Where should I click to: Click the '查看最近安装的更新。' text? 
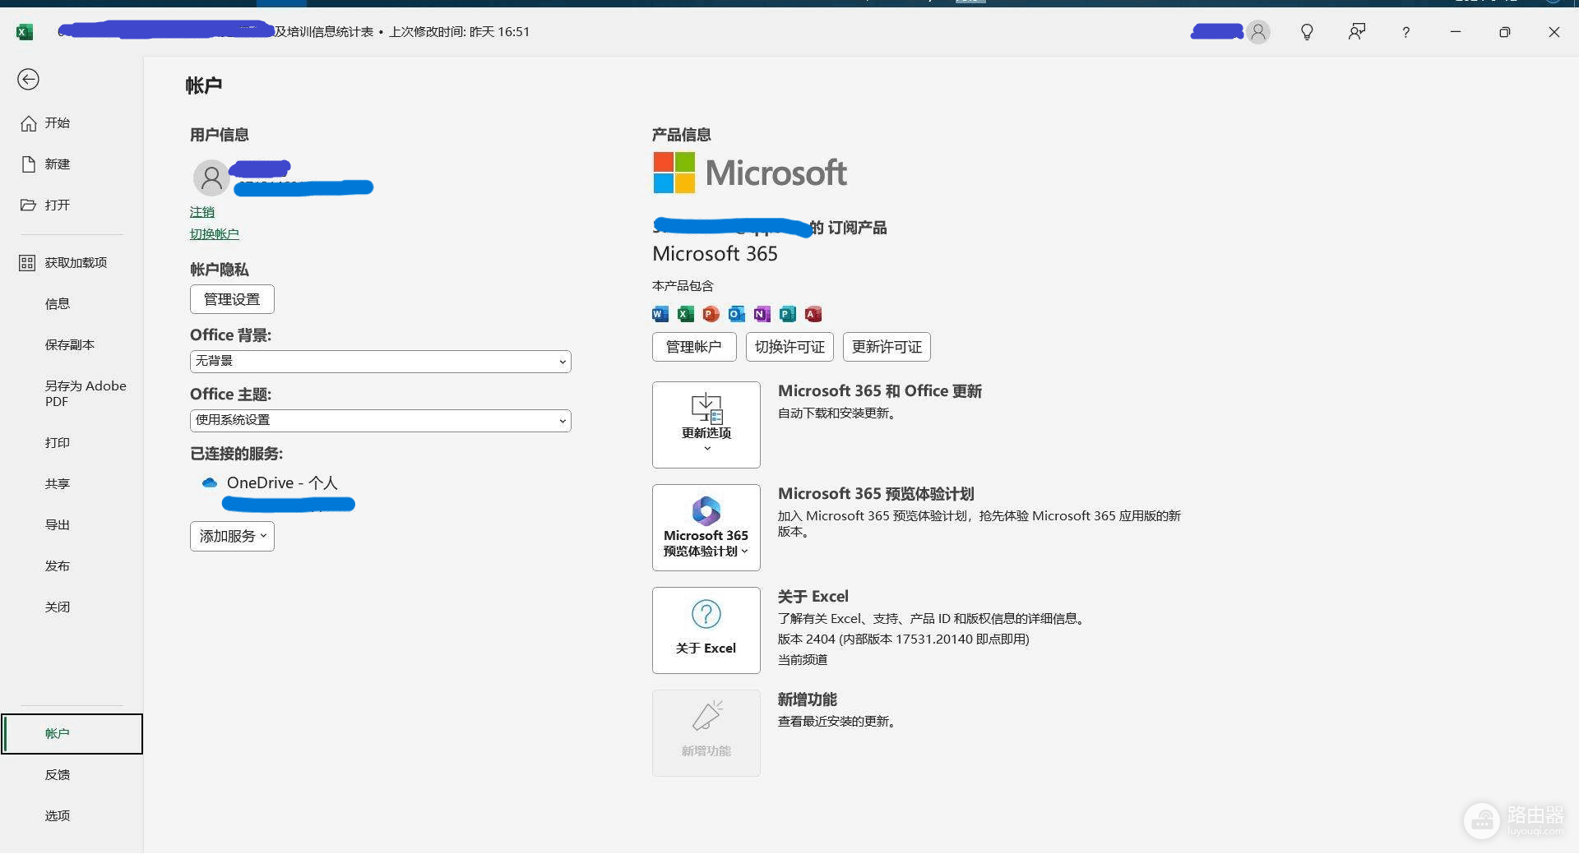click(839, 722)
